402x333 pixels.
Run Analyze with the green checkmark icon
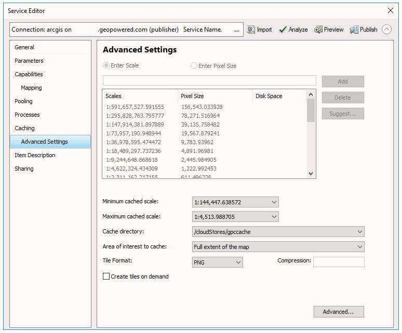283,30
